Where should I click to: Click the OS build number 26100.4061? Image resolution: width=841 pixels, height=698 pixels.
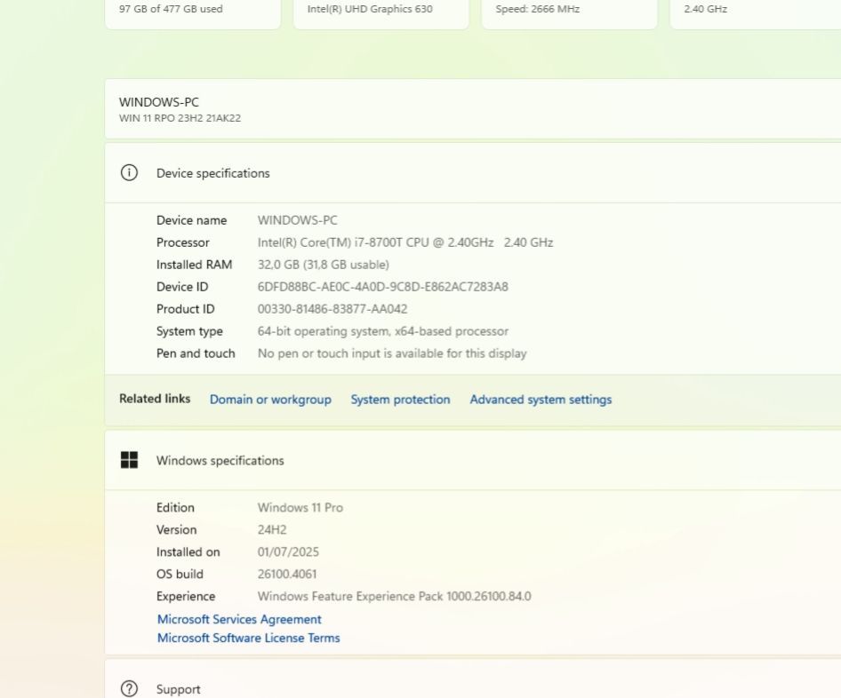pyautogui.click(x=287, y=574)
